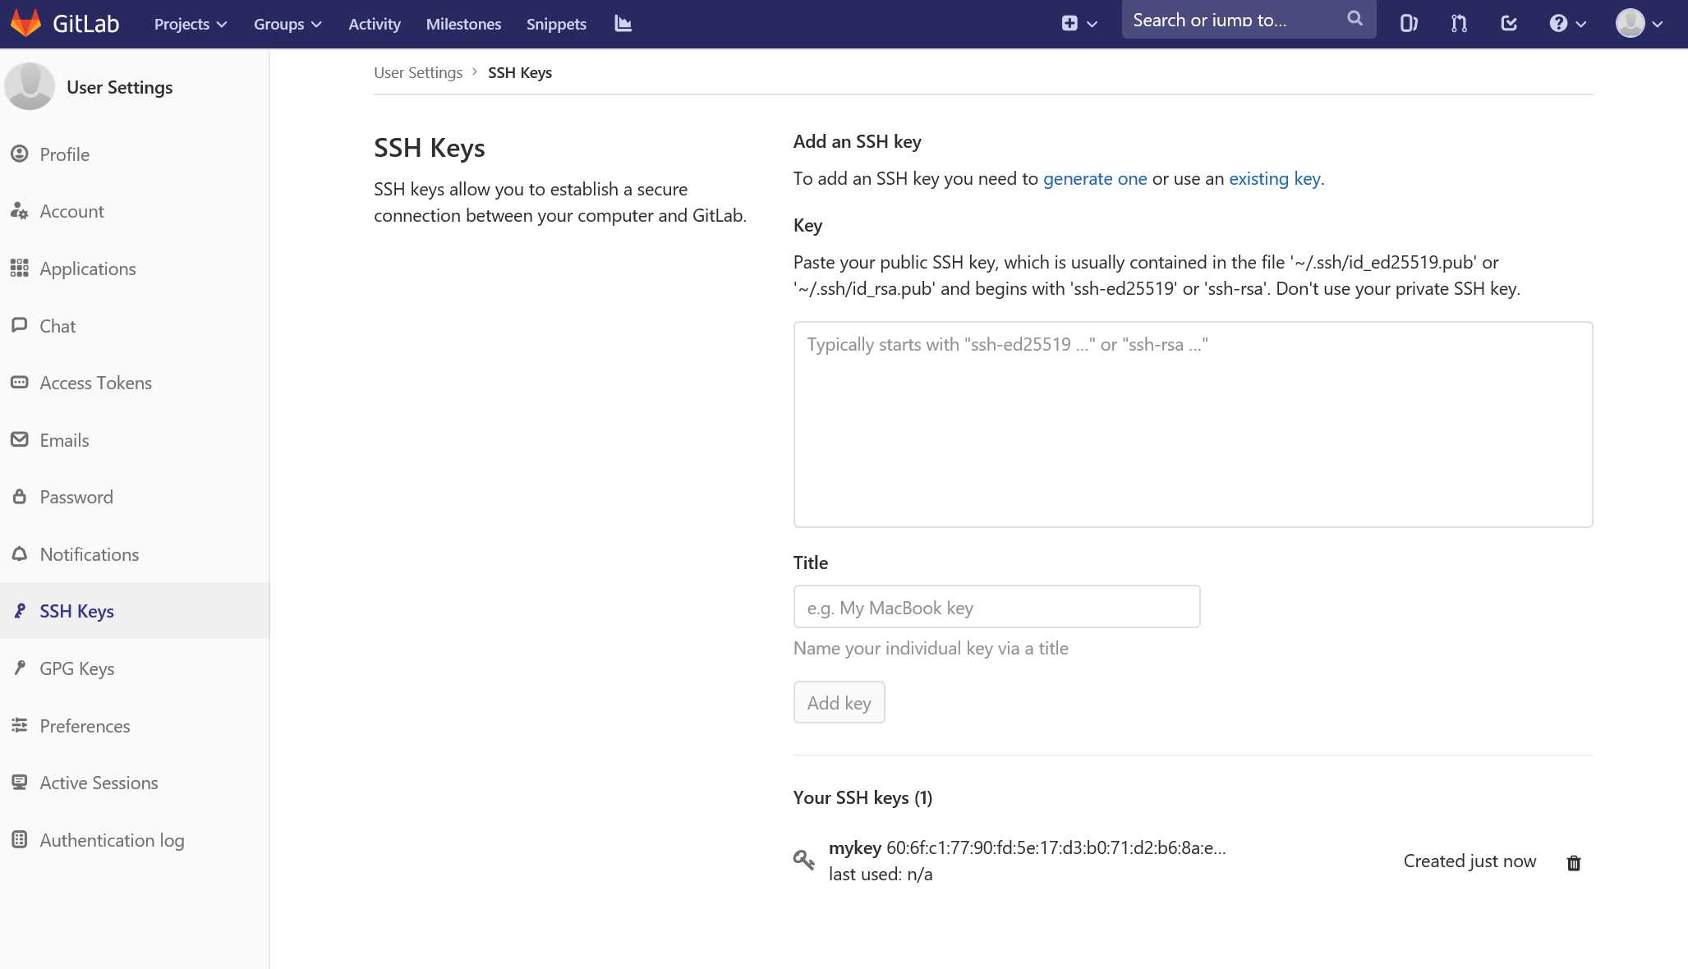Open Emails settings label
Screen dimensions: 1688x969
coord(64,440)
